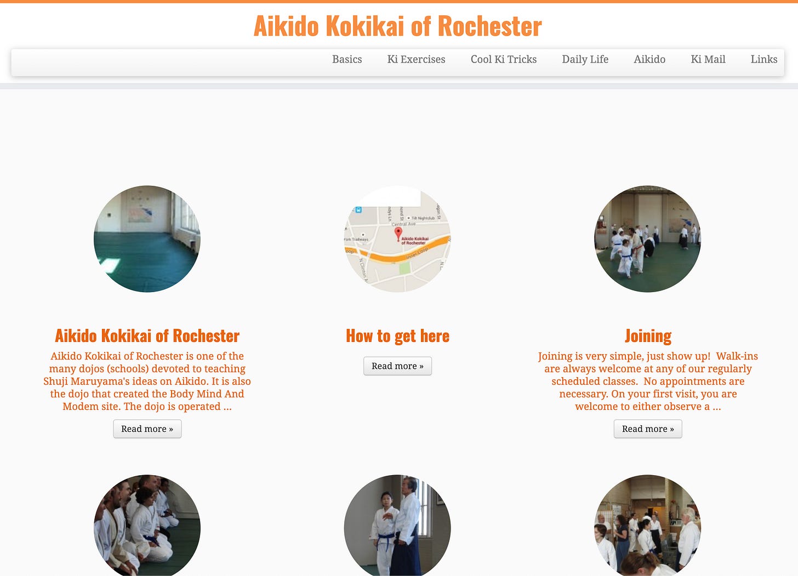The width and height of the screenshot is (798, 576).
Task: Open photo of students kneeling in a row
Action: click(147, 525)
